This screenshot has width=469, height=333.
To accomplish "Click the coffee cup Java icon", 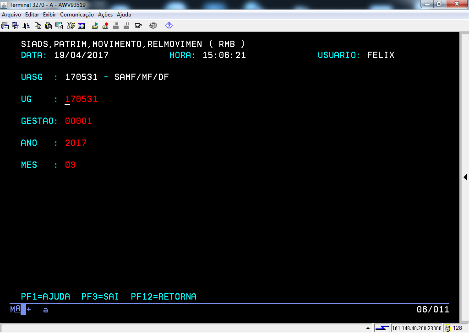I will click(138, 26).
